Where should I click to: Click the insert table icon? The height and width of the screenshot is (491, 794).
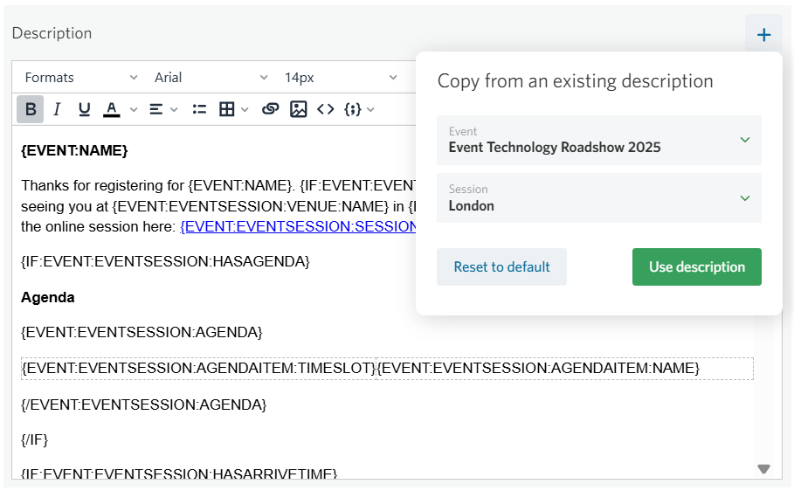point(227,109)
